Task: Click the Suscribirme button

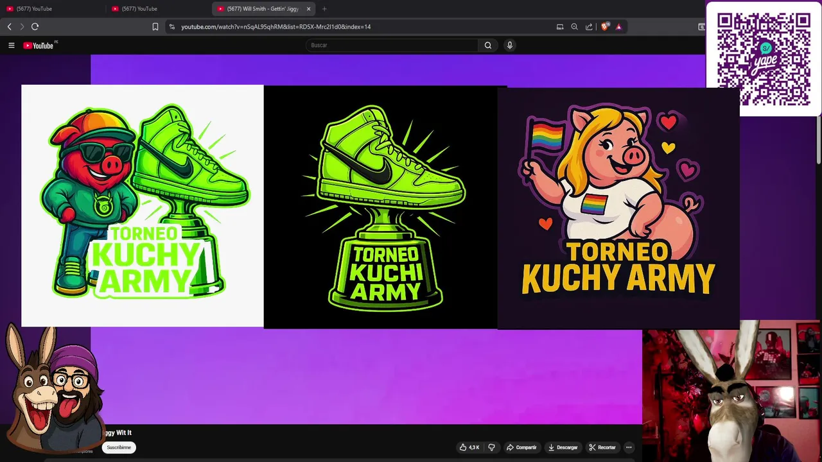Action: pos(119,447)
